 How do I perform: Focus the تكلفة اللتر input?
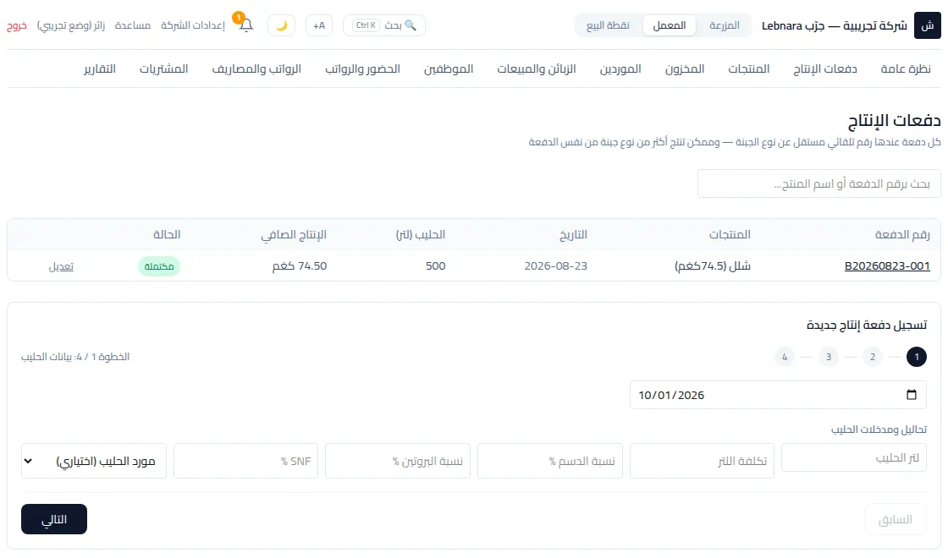click(x=702, y=461)
